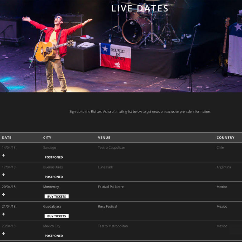Buy tickets for Monterrey Festival Pal Notre
The width and height of the screenshot is (242, 242).
(57, 196)
